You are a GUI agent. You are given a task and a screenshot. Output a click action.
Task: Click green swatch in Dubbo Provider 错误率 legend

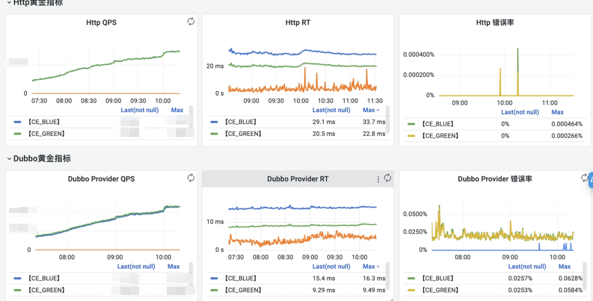click(411, 278)
